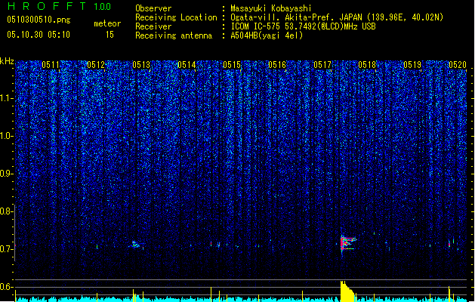Click the 0513 time marker
The width and height of the screenshot is (475, 302).
click(141, 65)
